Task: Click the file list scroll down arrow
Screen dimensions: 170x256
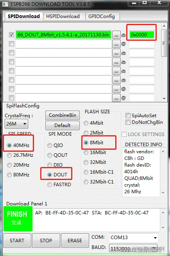Action: point(164,99)
